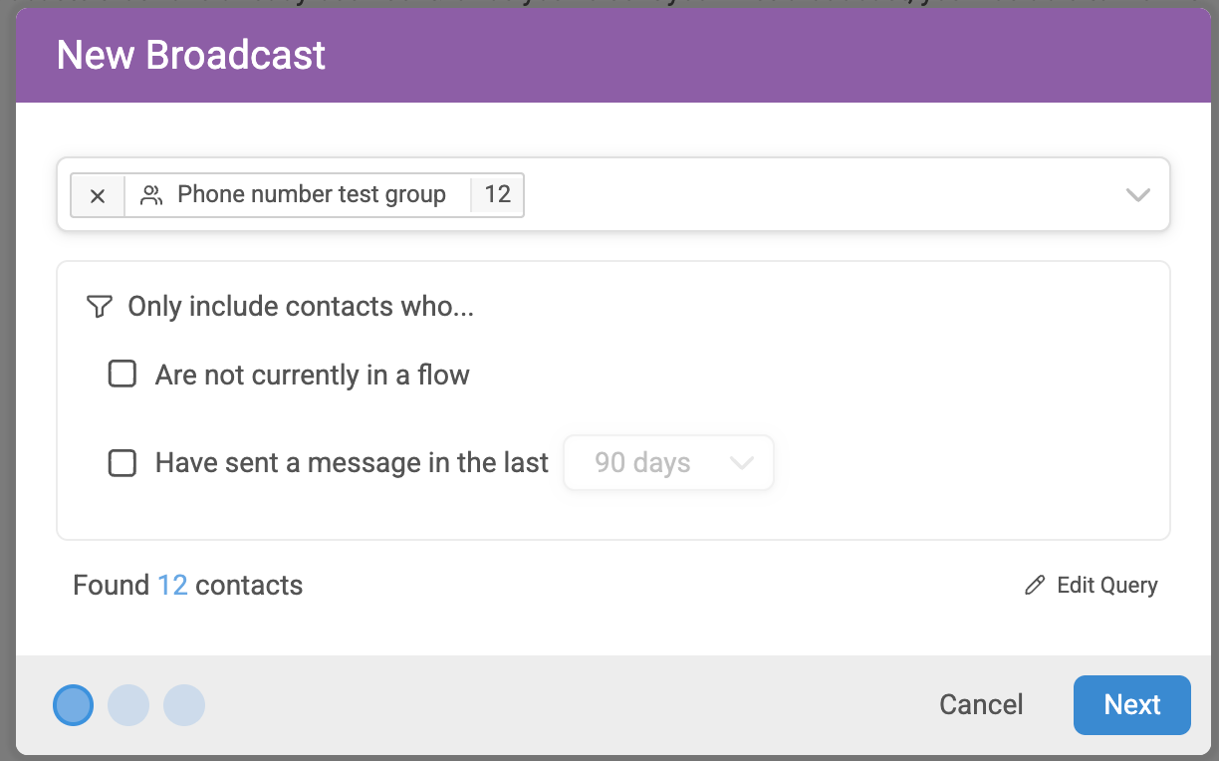The image size is (1219, 761).
Task: Check 'Have sent a message in the last'
Action: 122,463
